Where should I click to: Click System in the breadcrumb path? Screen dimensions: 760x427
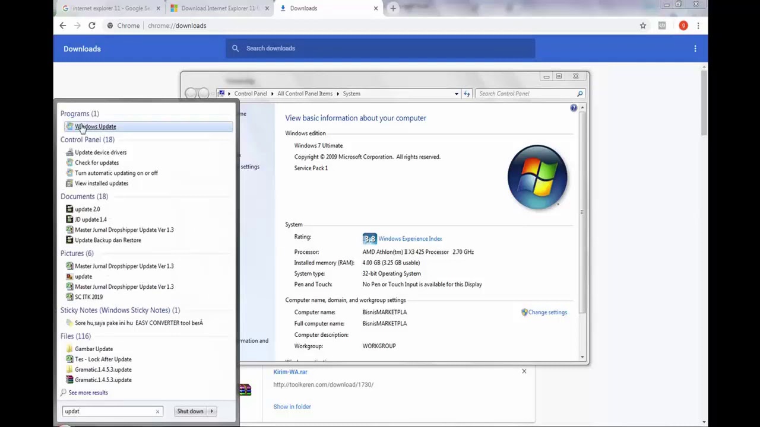(x=351, y=94)
